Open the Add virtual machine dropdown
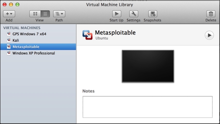 9,14
